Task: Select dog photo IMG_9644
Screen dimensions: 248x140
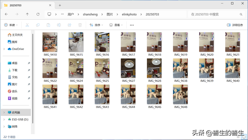Action: tap(128, 94)
